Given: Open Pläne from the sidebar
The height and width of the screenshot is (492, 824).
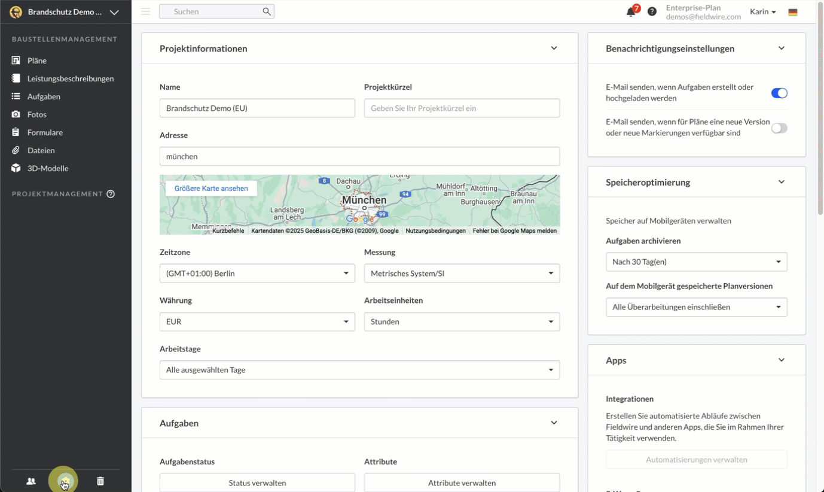Looking at the screenshot, I should 36,60.
